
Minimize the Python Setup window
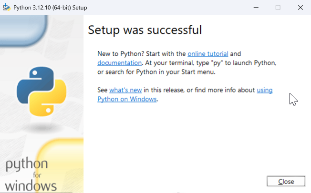point(256,8)
